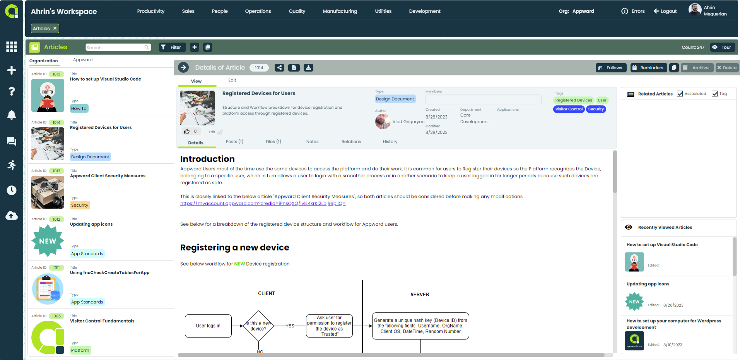Close the Articles tab chip
The width and height of the screenshot is (740, 360).
coord(55,28)
